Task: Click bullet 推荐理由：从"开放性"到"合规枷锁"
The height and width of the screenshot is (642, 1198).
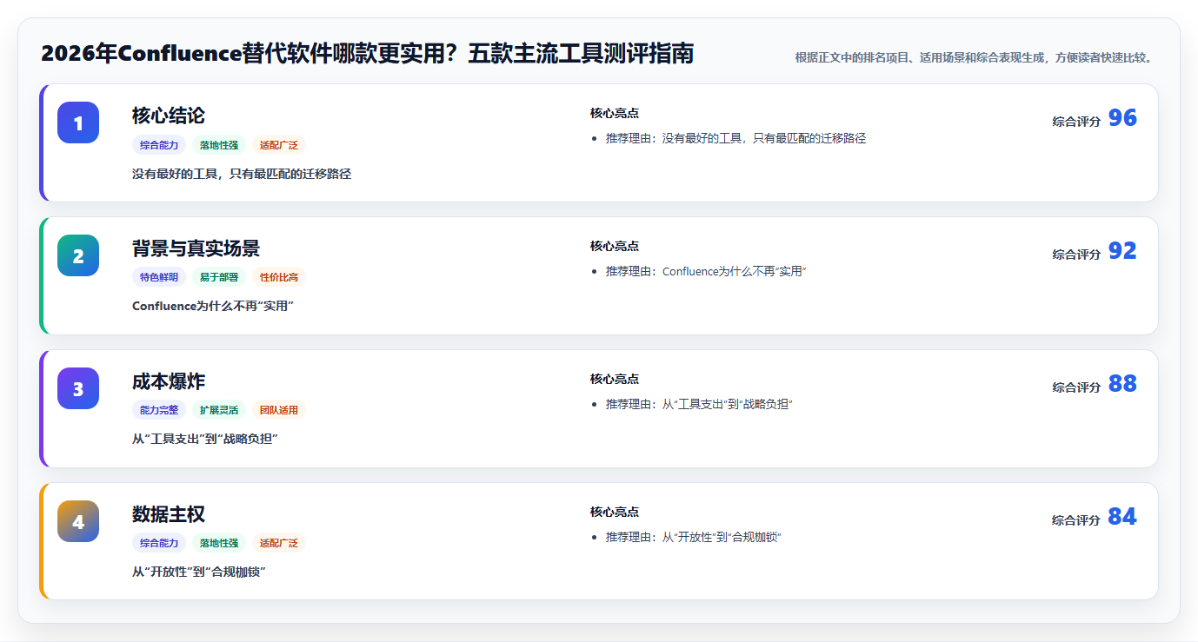Action: pyautogui.click(x=694, y=537)
